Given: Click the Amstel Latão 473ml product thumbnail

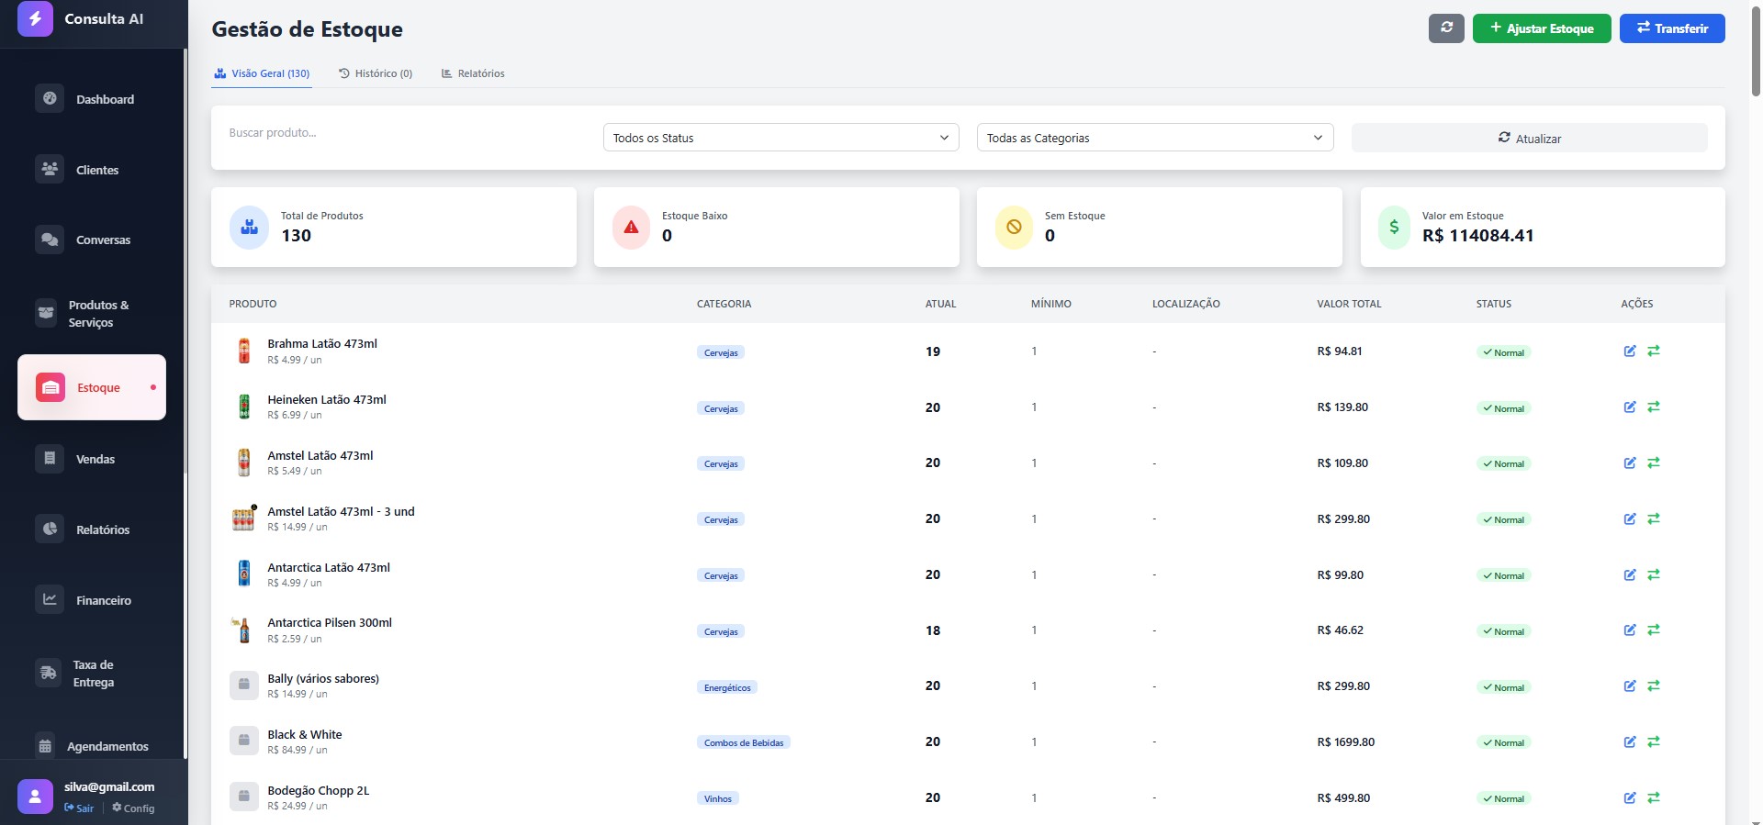Looking at the screenshot, I should (x=243, y=463).
